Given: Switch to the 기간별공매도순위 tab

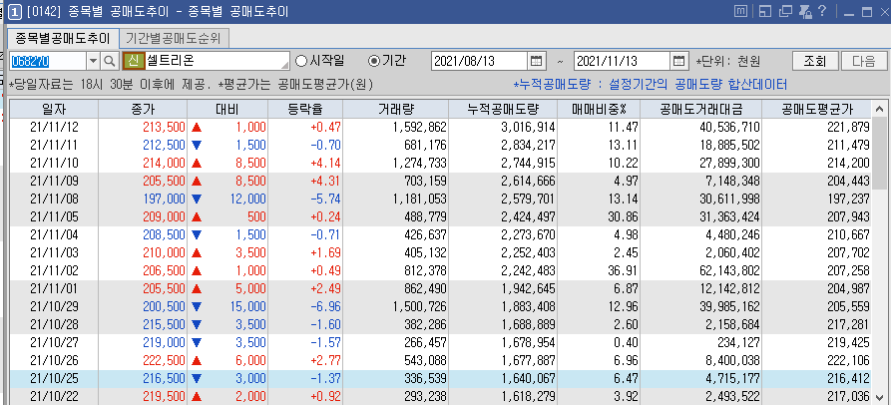Looking at the screenshot, I should coord(174,39).
